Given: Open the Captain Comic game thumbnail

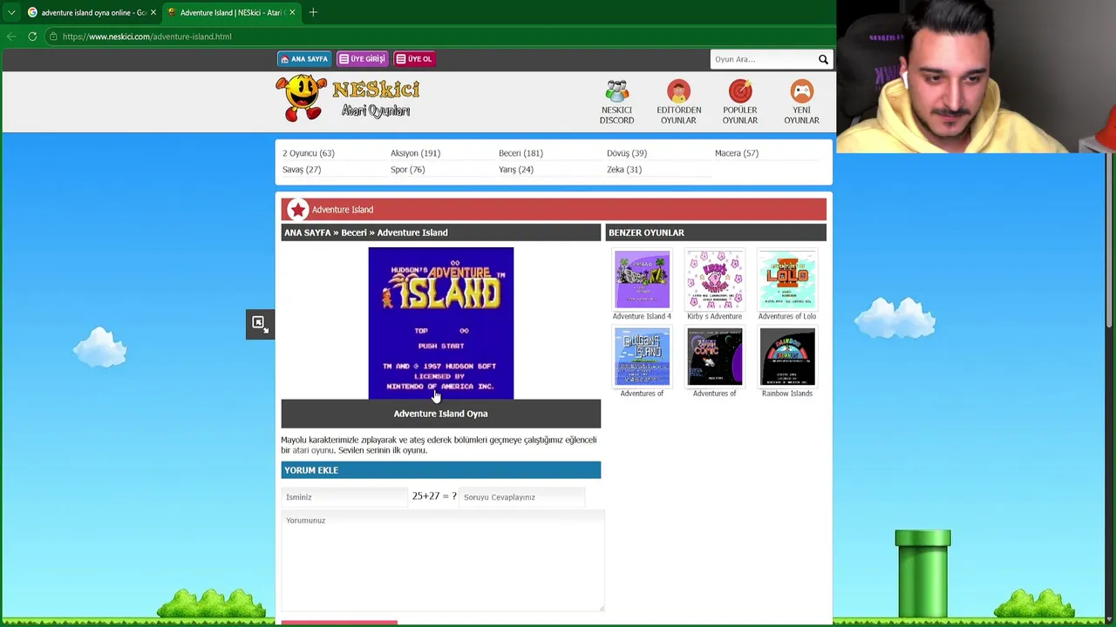Looking at the screenshot, I should pyautogui.click(x=714, y=356).
